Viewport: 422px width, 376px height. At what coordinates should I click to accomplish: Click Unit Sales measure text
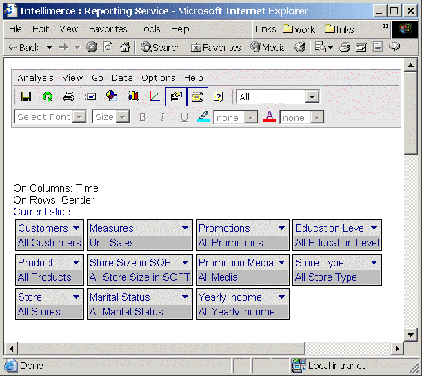click(x=112, y=243)
